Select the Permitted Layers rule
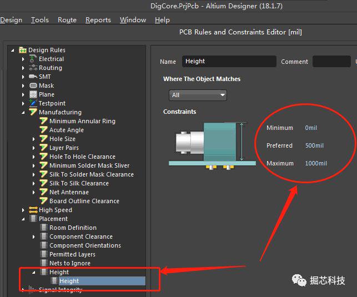 72,254
